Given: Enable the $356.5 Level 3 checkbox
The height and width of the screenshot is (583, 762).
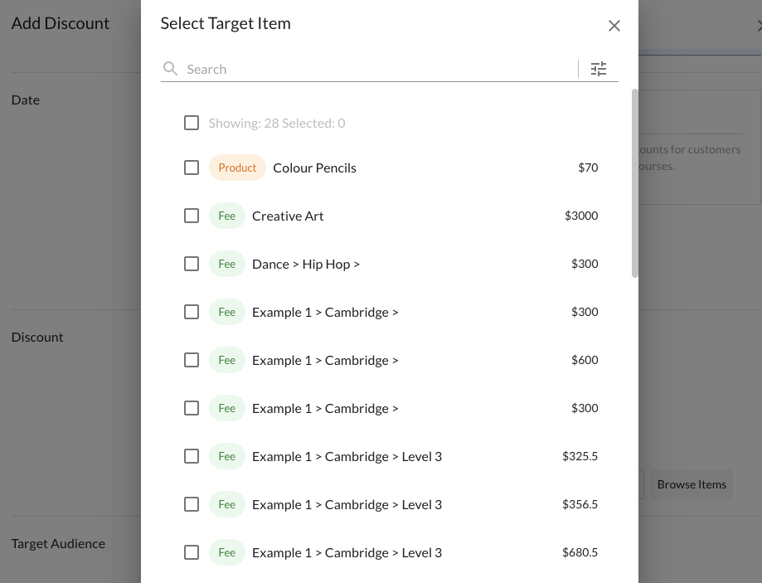Looking at the screenshot, I should click(192, 504).
